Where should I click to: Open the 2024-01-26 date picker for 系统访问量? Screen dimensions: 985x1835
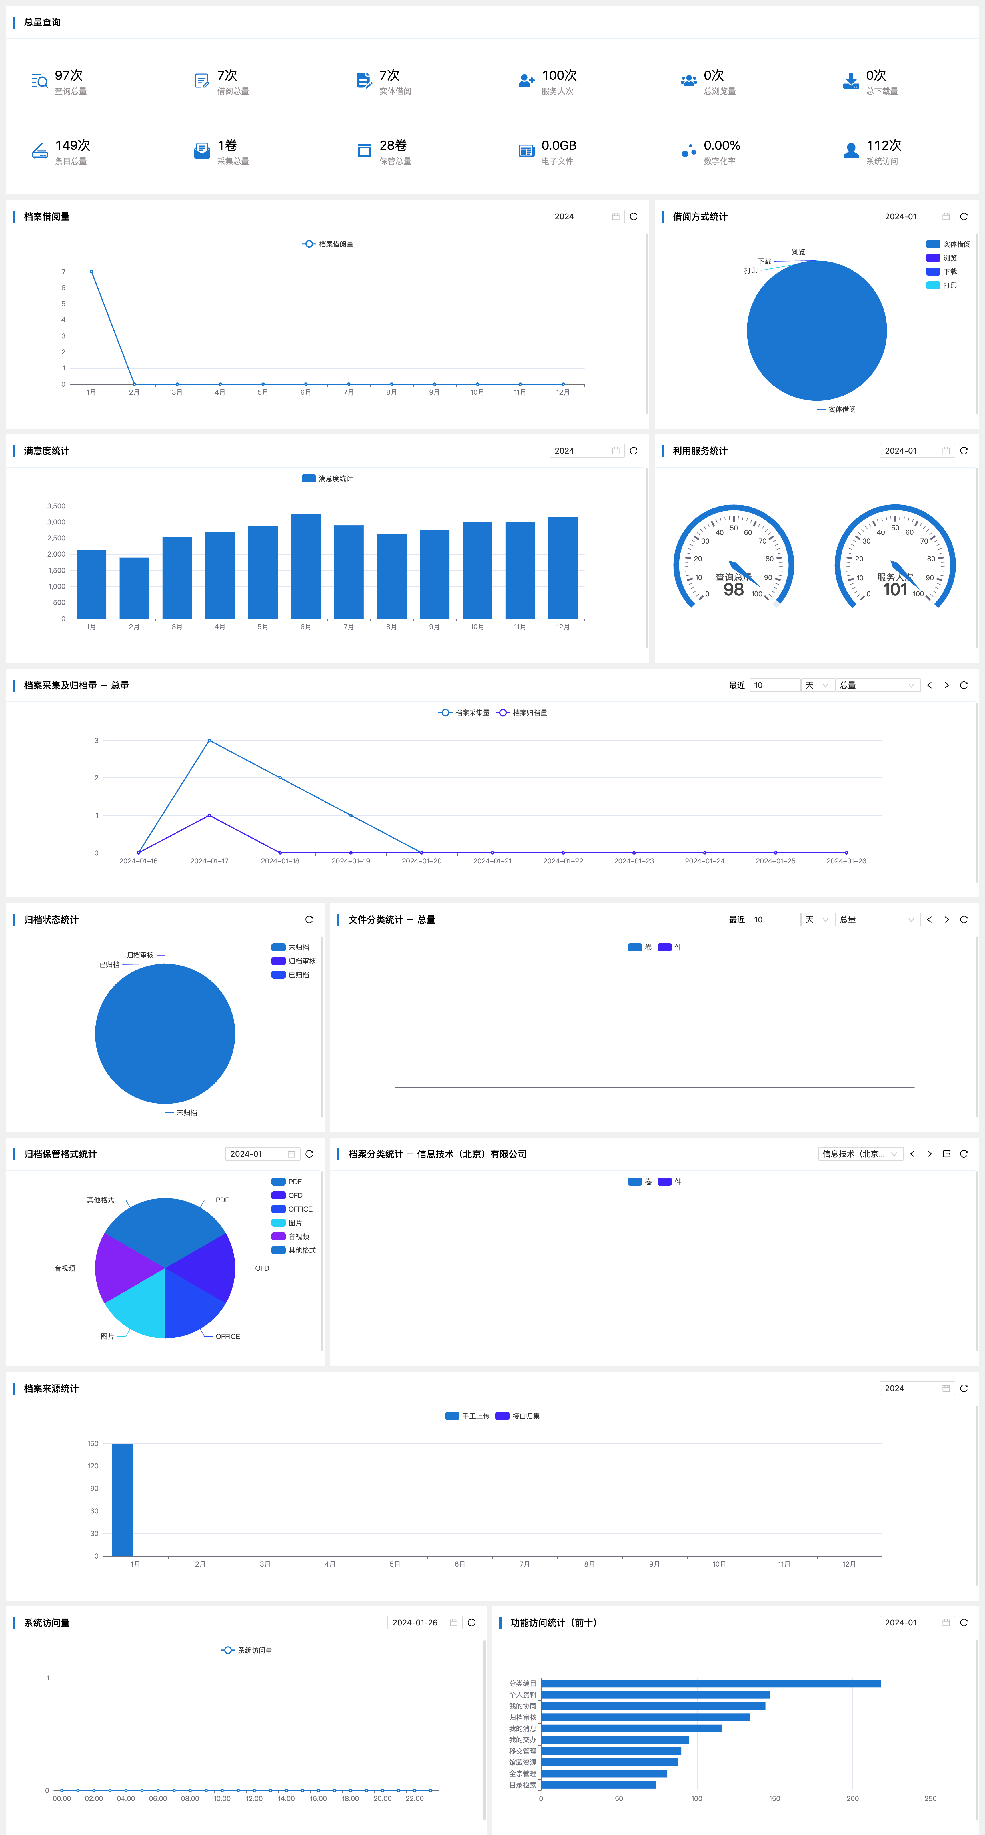coord(425,1623)
